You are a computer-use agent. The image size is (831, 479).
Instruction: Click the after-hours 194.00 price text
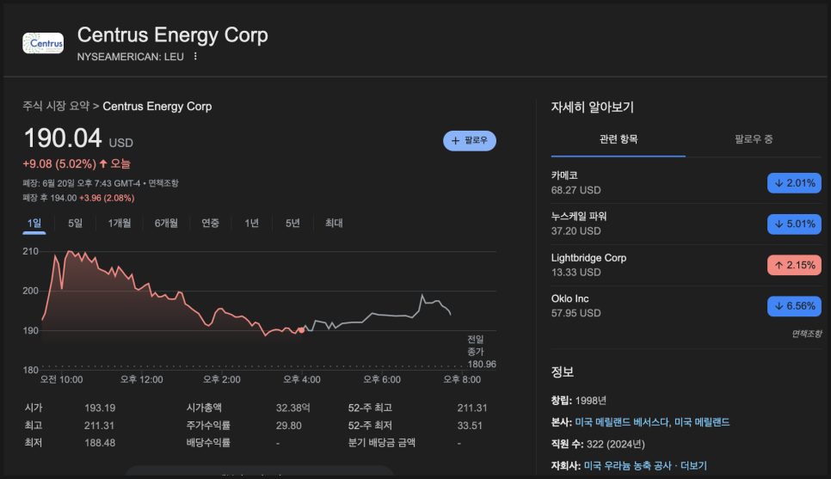coord(63,198)
